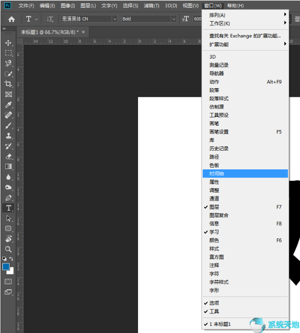Open 历史记录 panel from menu

coord(245,148)
